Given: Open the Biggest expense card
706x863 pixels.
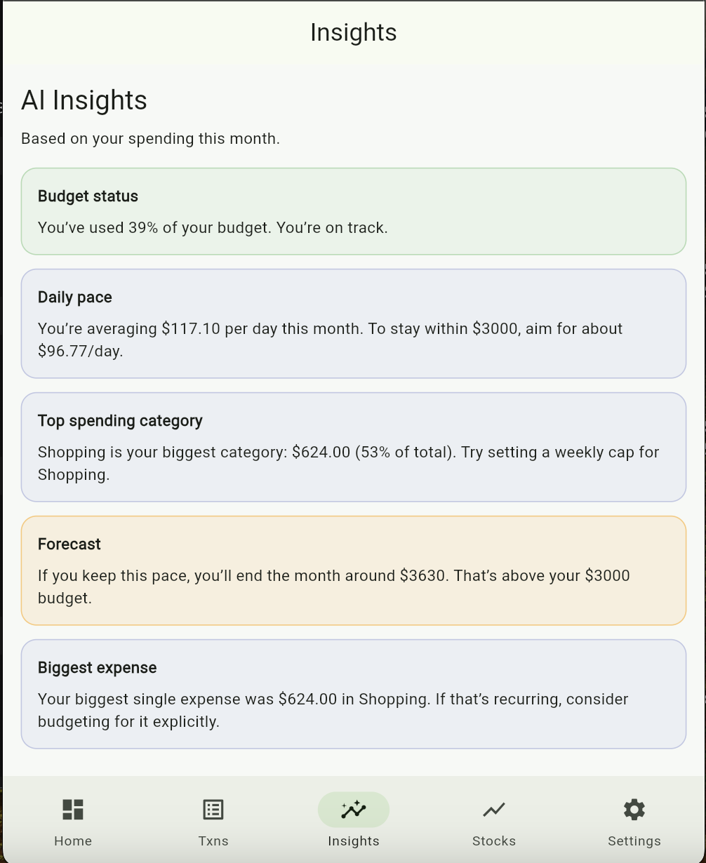Looking at the screenshot, I should [353, 694].
